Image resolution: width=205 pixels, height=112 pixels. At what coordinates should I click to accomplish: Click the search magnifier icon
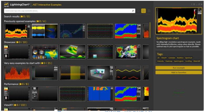click(133, 11)
